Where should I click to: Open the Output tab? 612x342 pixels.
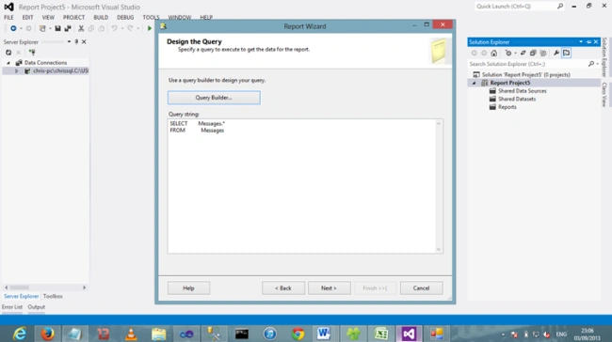37,307
